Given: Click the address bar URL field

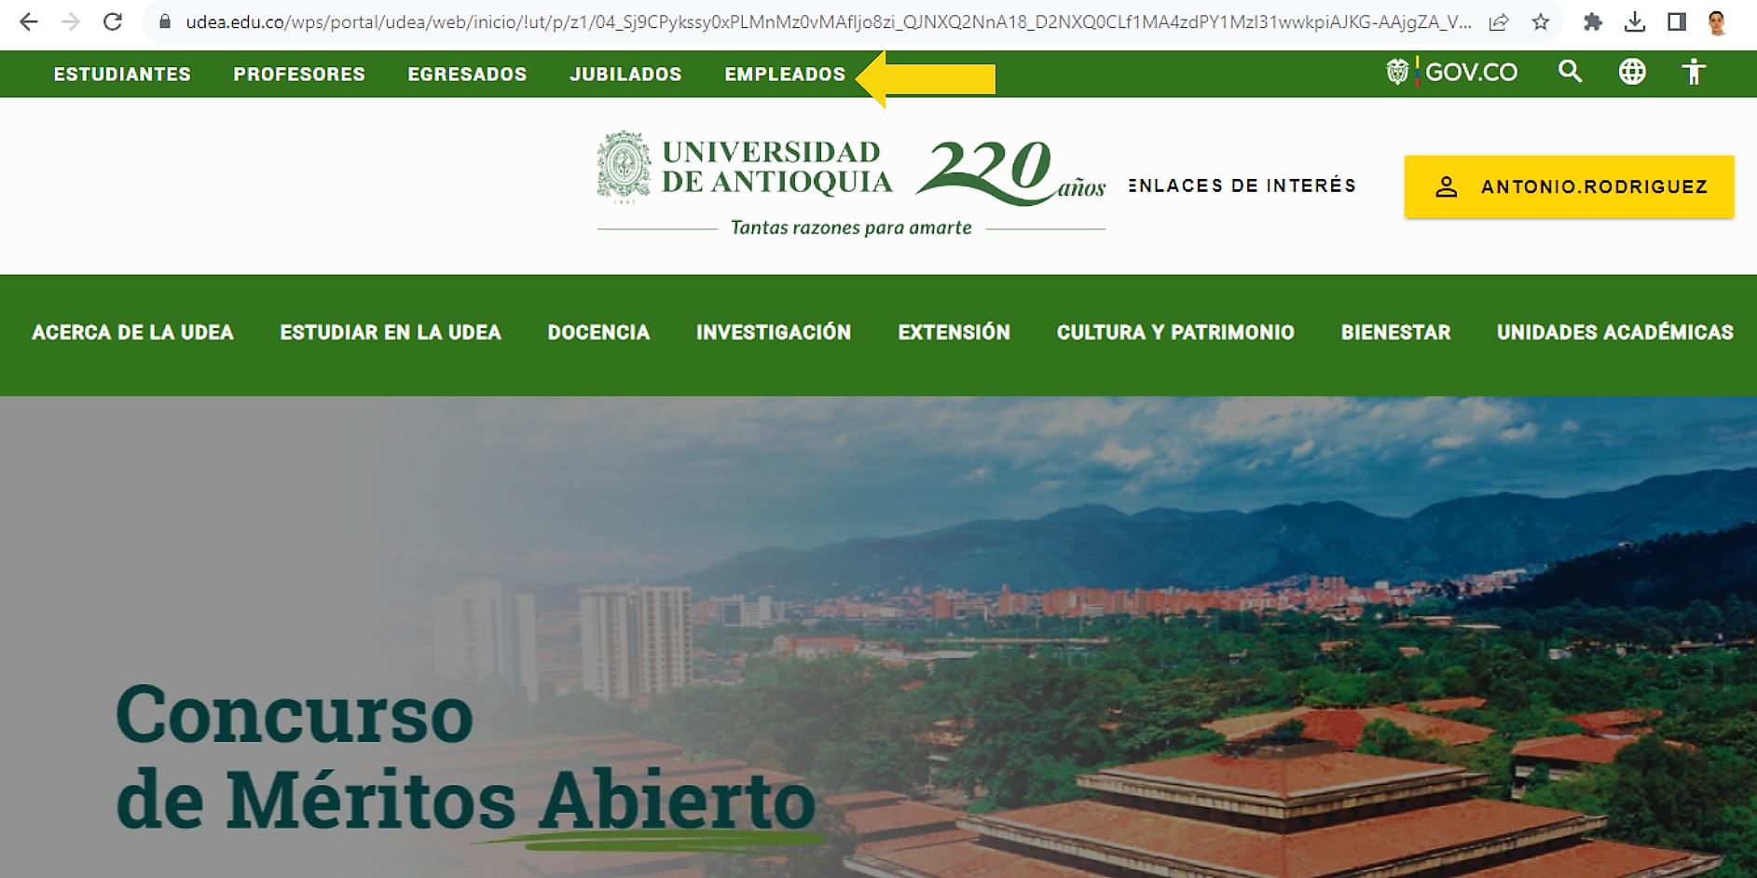Looking at the screenshot, I should (x=829, y=21).
